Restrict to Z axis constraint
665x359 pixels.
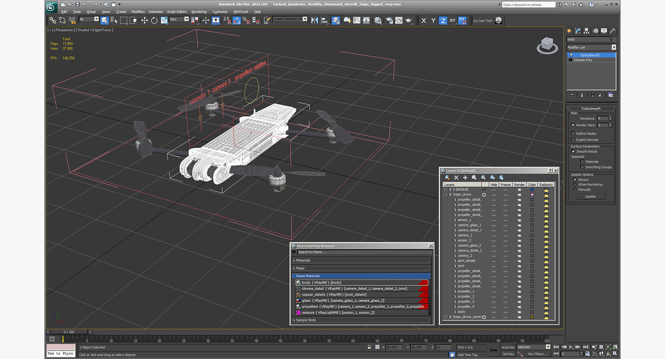pyautogui.click(x=443, y=21)
